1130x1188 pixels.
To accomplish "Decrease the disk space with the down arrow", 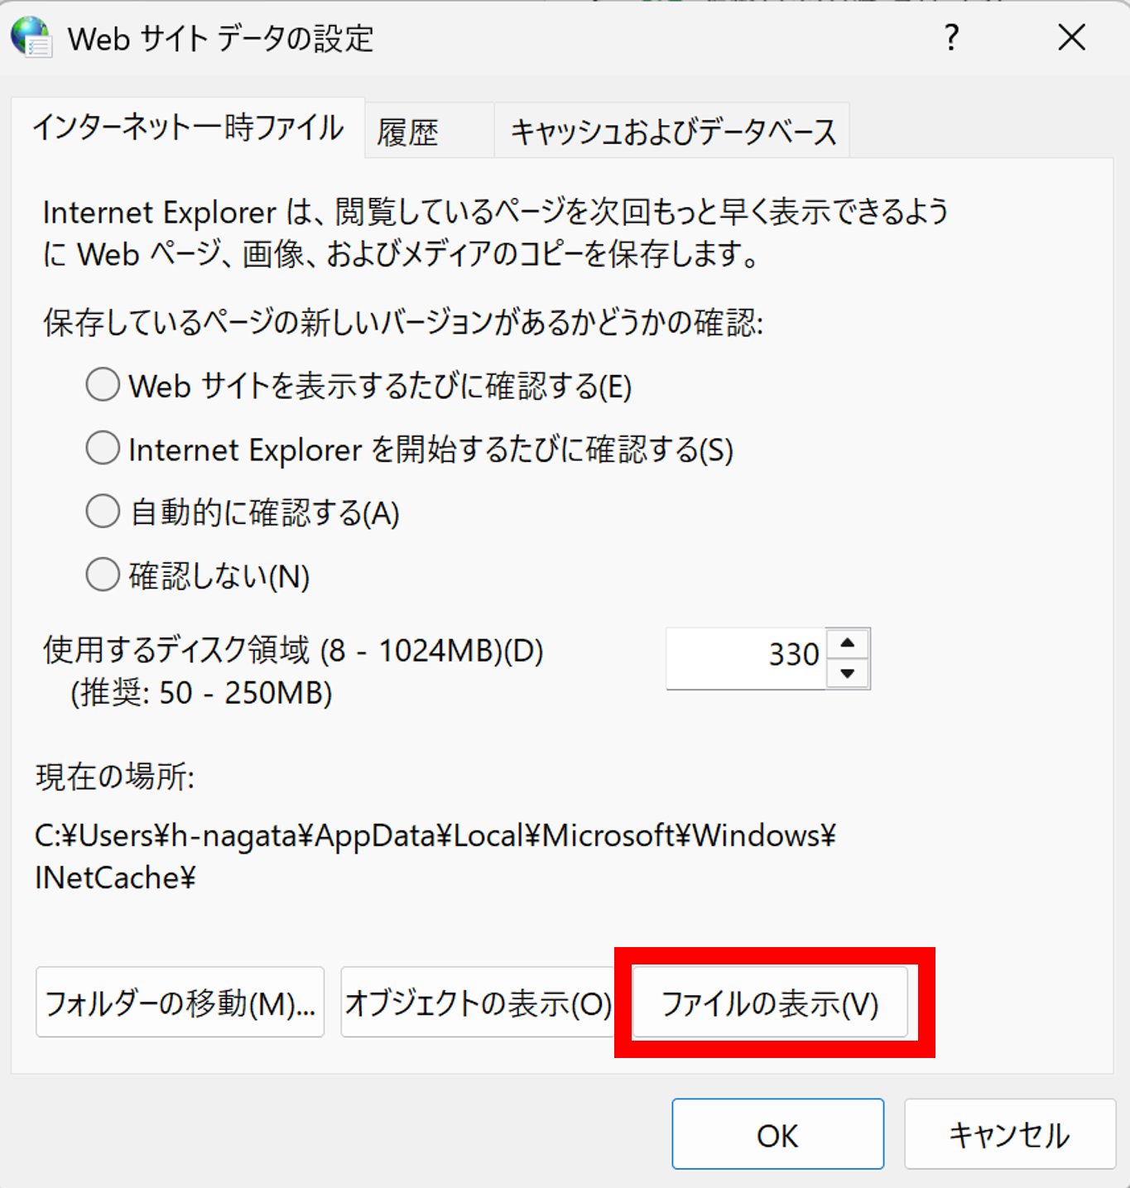I will [847, 673].
